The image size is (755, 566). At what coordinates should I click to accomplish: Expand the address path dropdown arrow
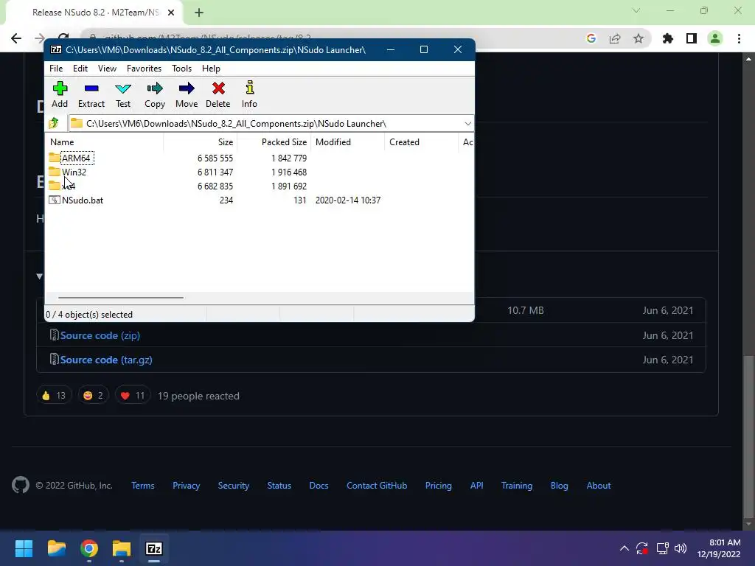click(x=467, y=124)
